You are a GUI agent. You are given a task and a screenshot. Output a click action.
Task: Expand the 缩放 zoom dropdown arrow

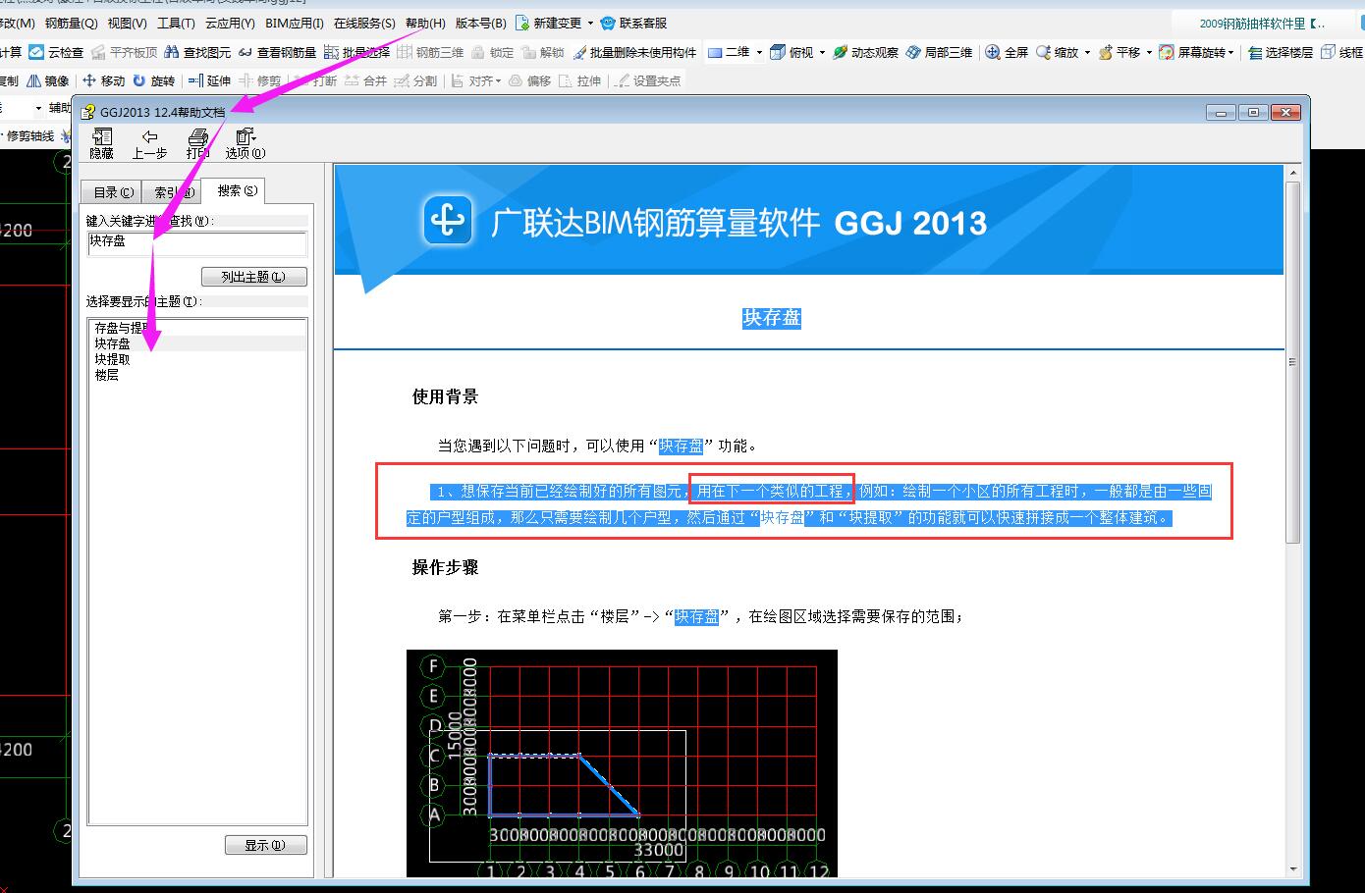1087,52
